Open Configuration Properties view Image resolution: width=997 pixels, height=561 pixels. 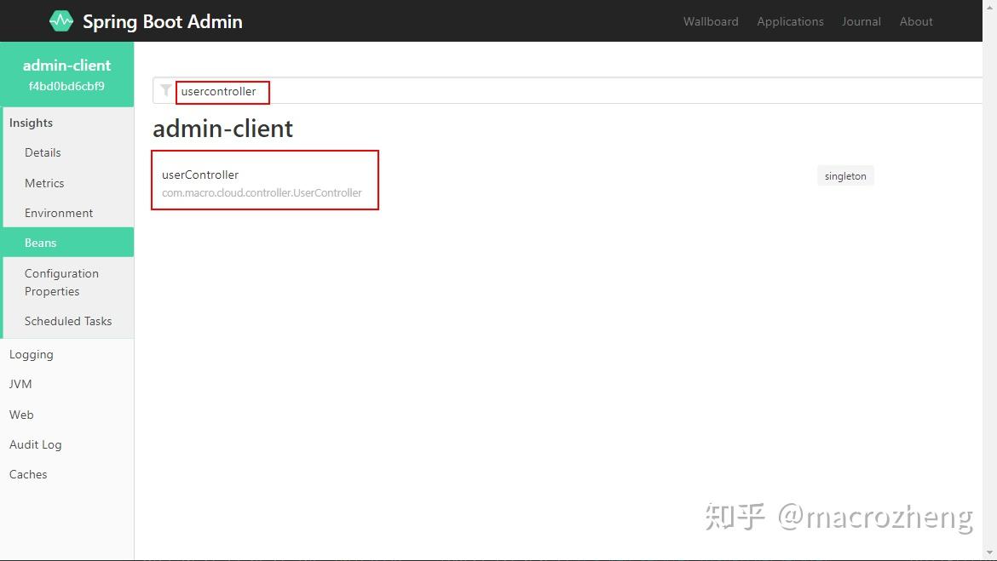coord(61,282)
